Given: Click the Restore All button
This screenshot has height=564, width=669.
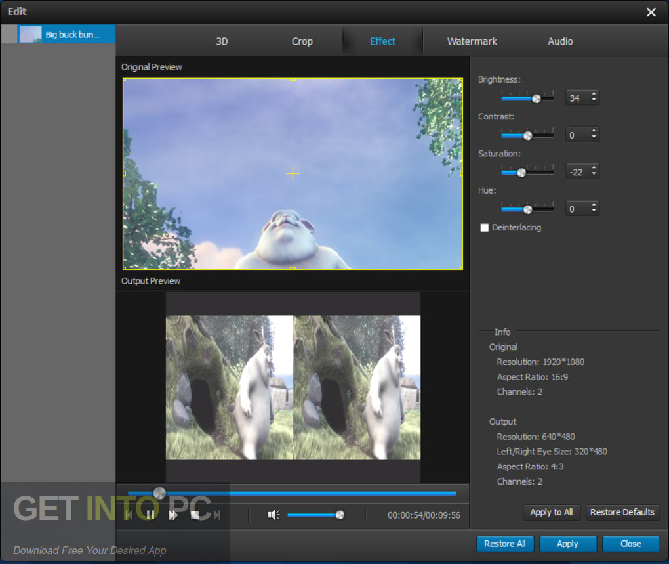Looking at the screenshot, I should [505, 544].
